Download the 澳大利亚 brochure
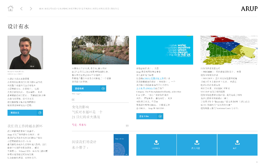This screenshot has width=265, height=166. pyautogui.click(x=197, y=145)
